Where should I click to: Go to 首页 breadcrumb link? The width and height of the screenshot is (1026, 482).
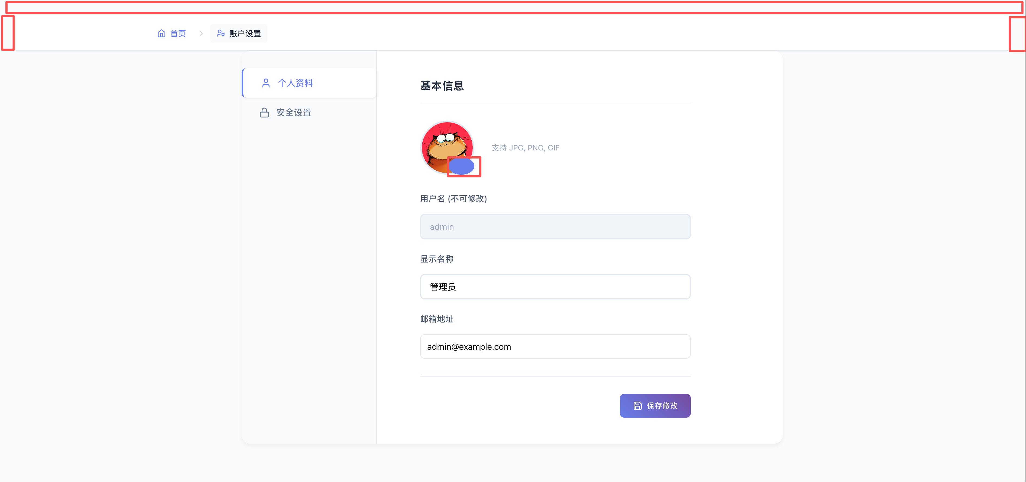[178, 34]
